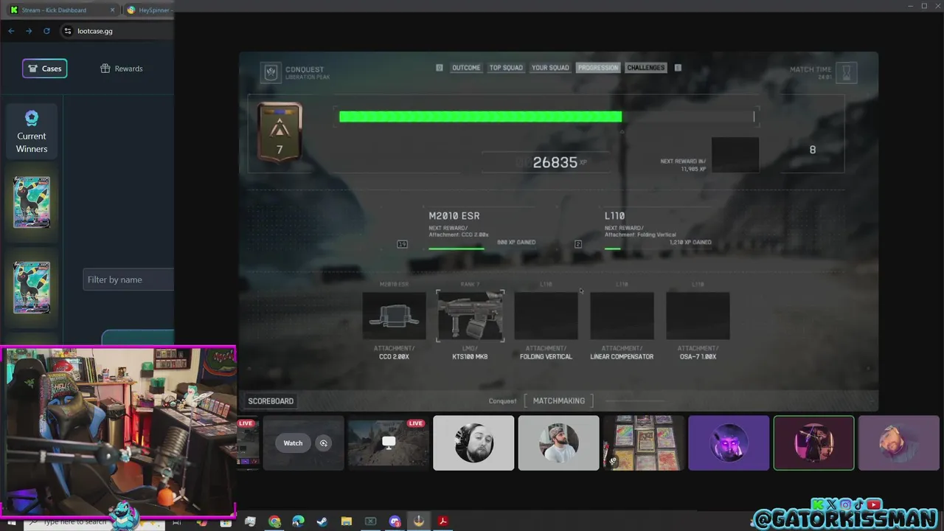This screenshot has width=944, height=531.
Task: Click the Matchmaking button
Action: click(x=558, y=401)
